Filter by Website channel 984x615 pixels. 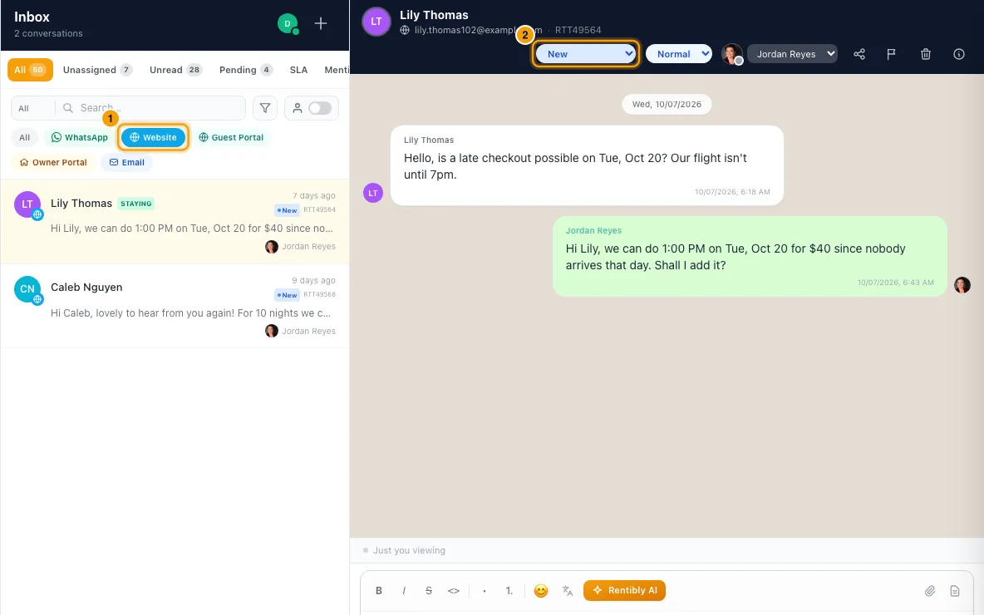coord(153,137)
